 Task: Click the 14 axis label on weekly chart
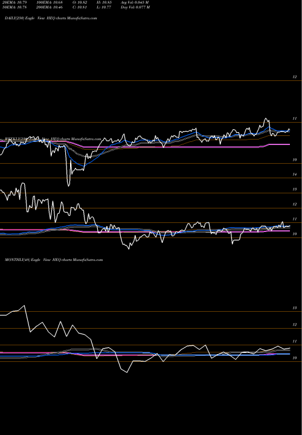point(295,175)
